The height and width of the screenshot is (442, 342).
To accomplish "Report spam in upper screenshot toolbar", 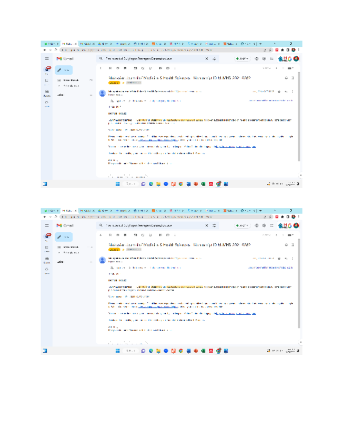I will pos(118,68).
